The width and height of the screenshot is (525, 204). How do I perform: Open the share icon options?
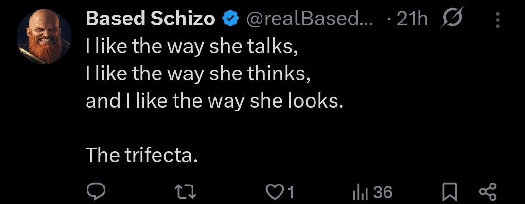(x=487, y=191)
